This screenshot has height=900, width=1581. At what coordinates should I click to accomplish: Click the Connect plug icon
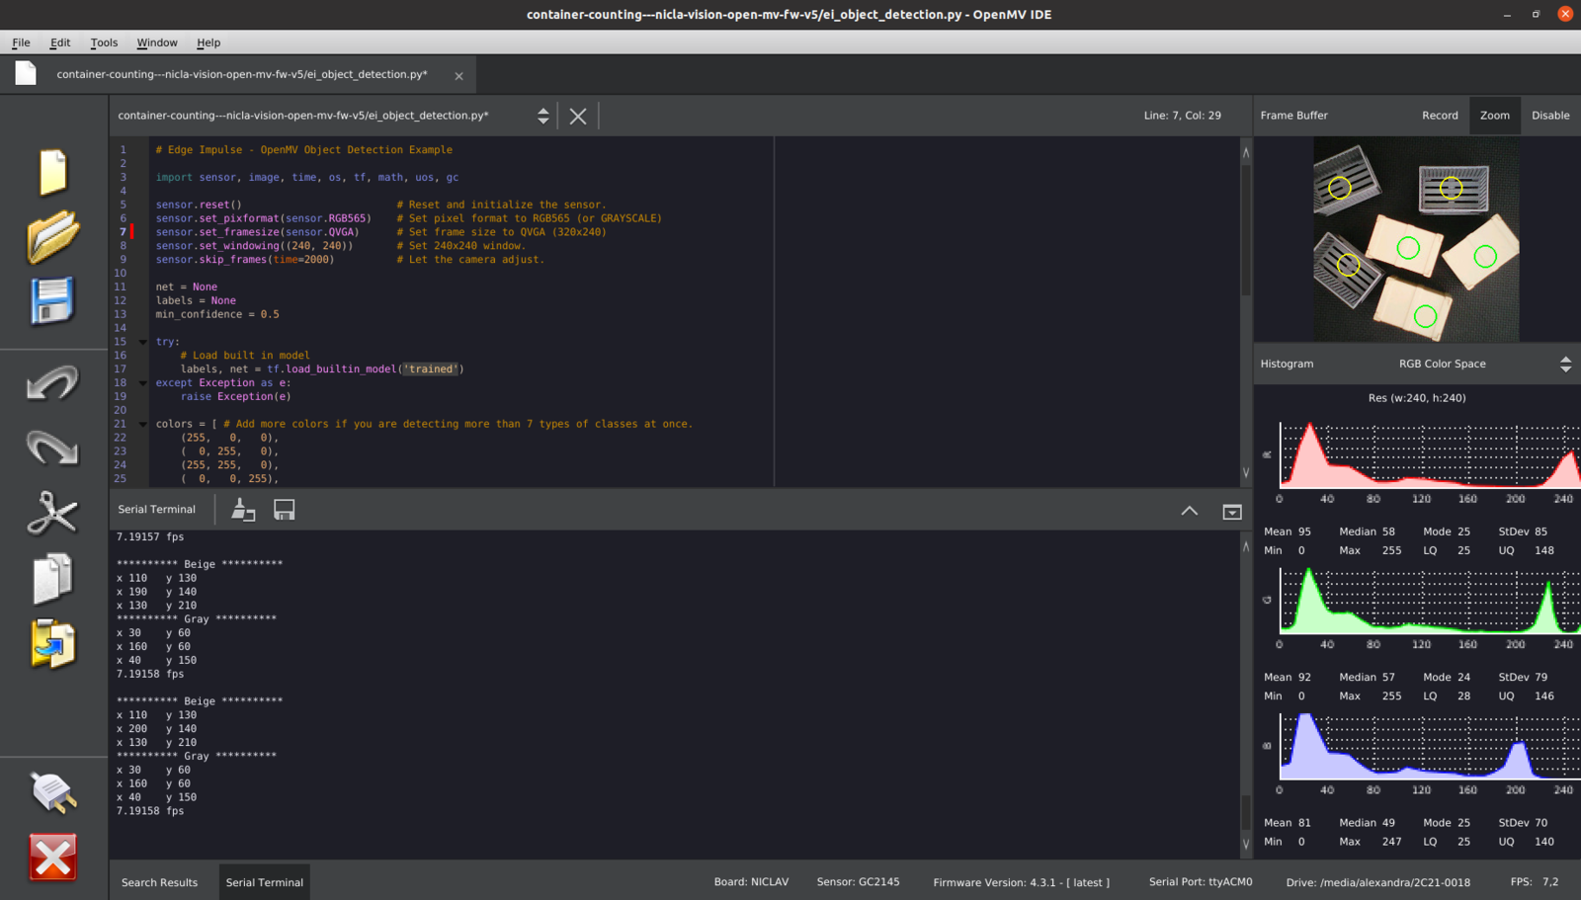pos(52,792)
